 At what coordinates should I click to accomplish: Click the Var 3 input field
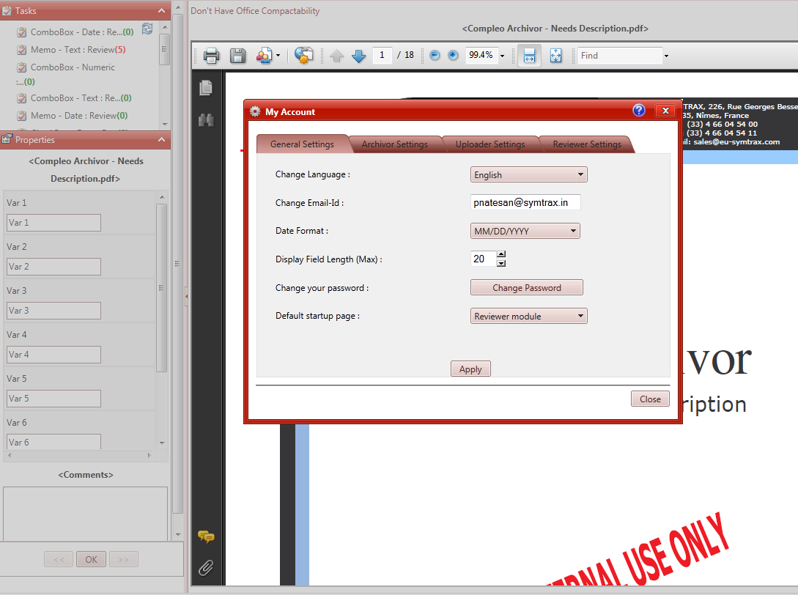tap(53, 311)
